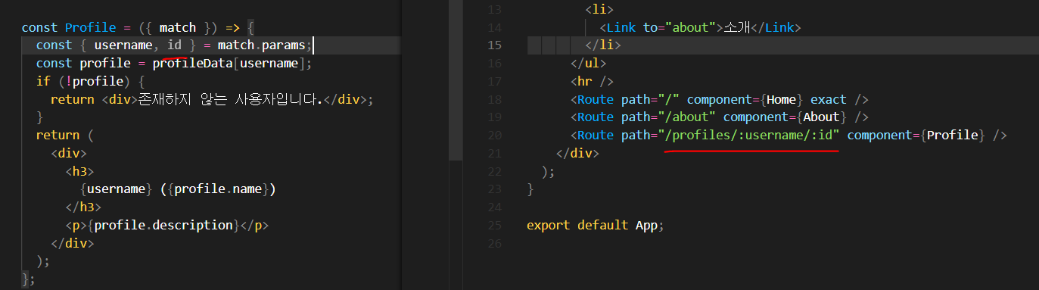Click line number 15 in the gutter
Image resolution: width=1039 pixels, height=290 pixels.
point(494,45)
